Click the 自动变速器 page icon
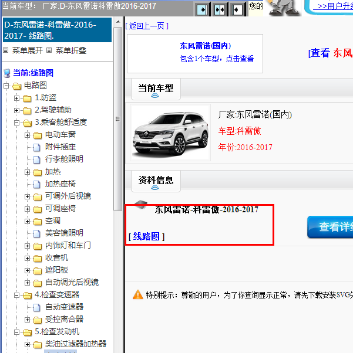This screenshot has width=353, height=353. pos(37,307)
